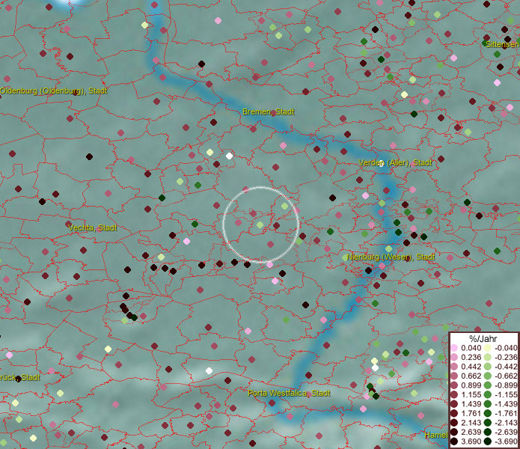Image resolution: width=520 pixels, height=449 pixels.
Task: Select the -1.155 legend value text
Action: pos(506,394)
